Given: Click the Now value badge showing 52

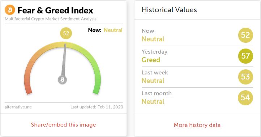Looking at the screenshot, I should point(245,35).
